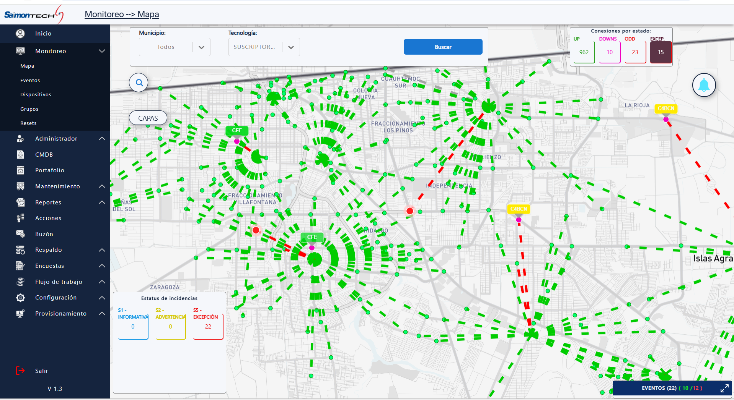Viewport: 734px width, 400px height.
Task: Expand the Eventos panel fullscreen icon
Action: (724, 389)
